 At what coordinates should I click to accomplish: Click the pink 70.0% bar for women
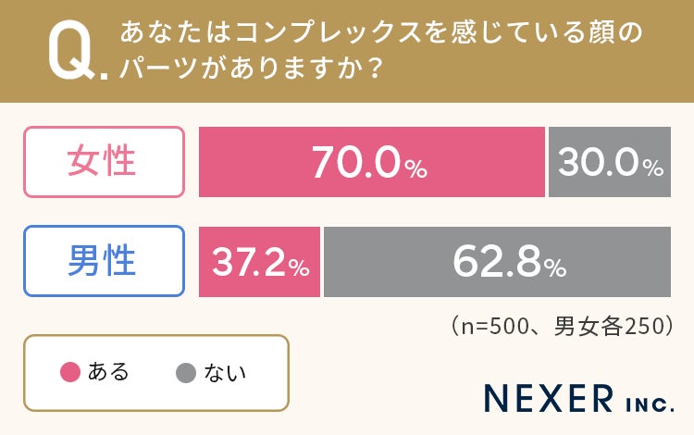372,162
